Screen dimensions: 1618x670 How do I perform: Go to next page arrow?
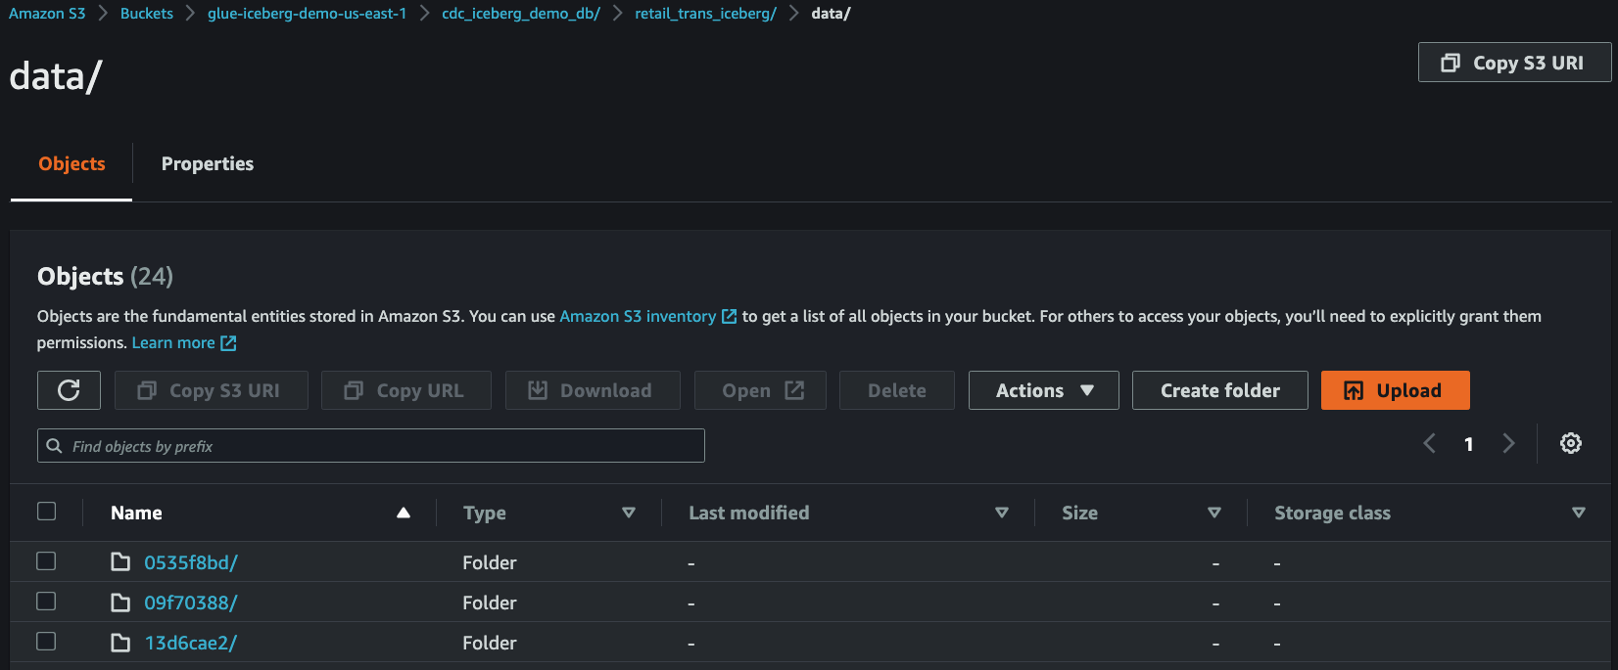pos(1508,443)
